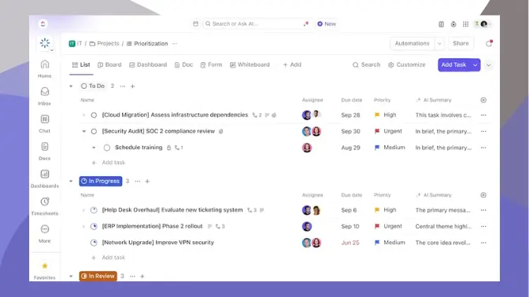This screenshot has height=297, width=529.
Task: Open the Add Task dropdown arrow
Action: [475, 65]
